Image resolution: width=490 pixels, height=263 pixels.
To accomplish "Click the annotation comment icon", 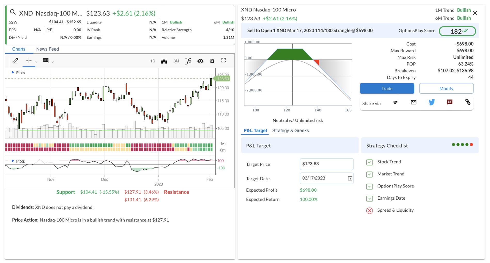I will click(x=46, y=61).
